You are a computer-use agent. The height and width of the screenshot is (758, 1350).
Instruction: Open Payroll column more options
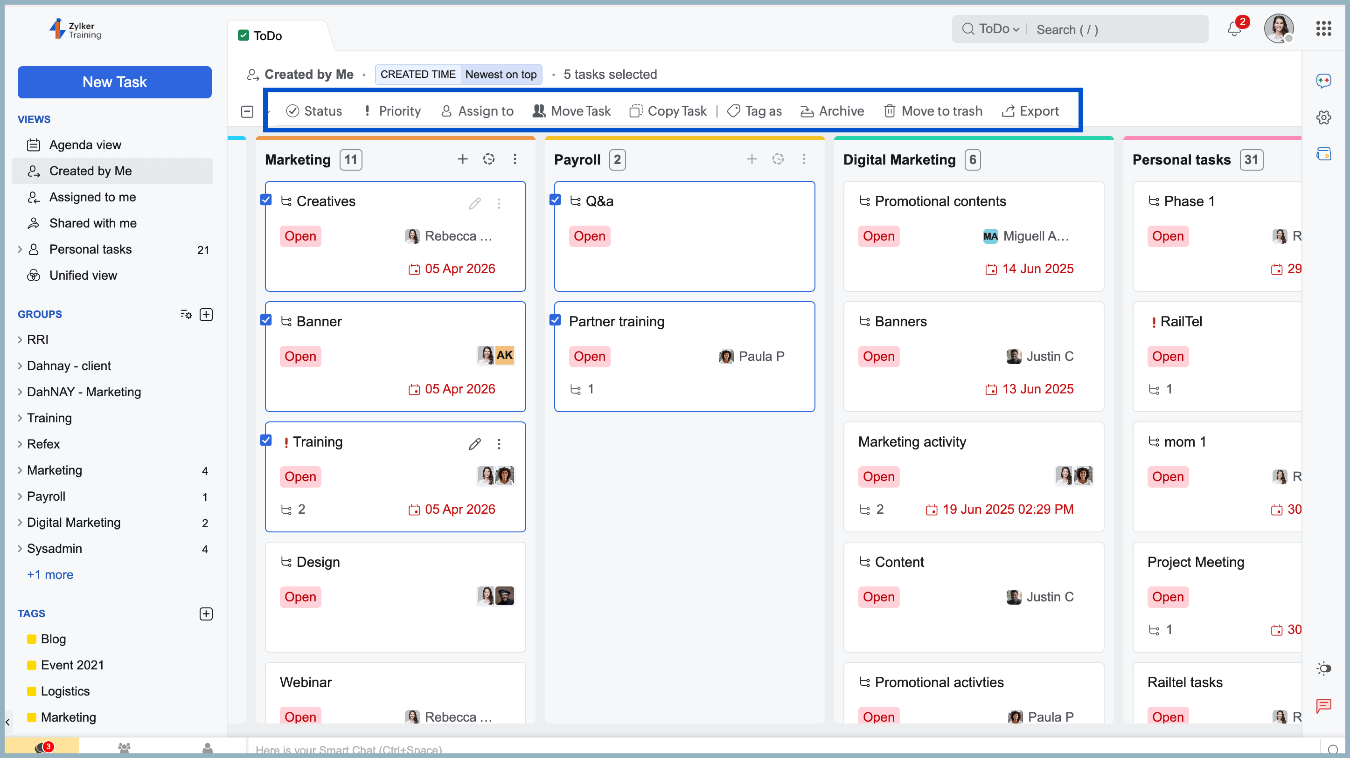[804, 158]
